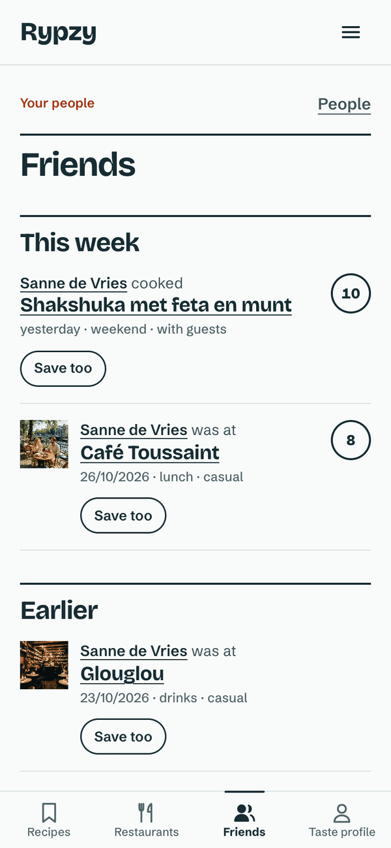This screenshot has width=391, height=848.
Task: Open the People link
Action: [x=344, y=104]
